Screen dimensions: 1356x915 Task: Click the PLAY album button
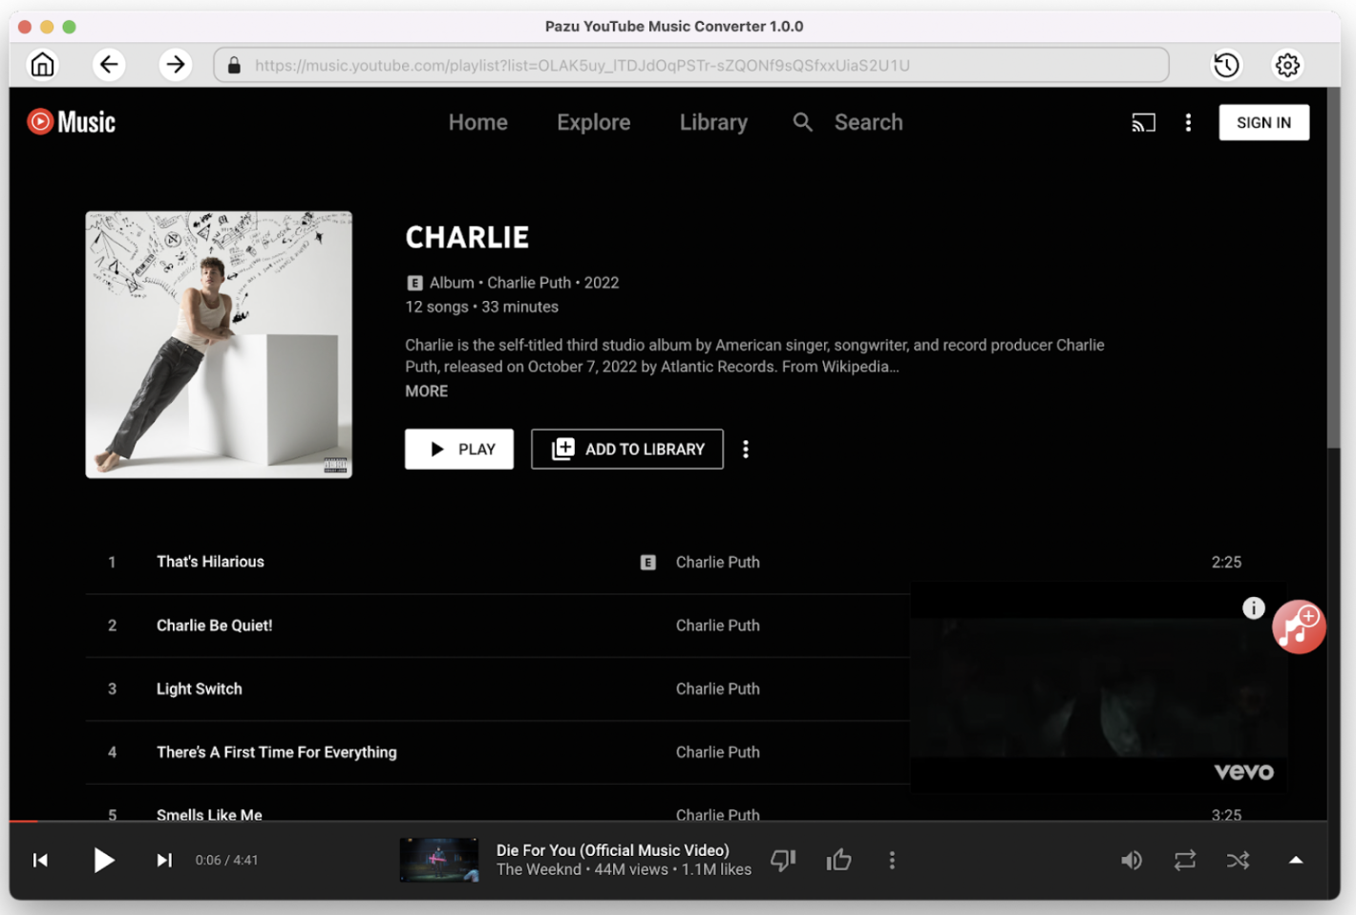(x=459, y=449)
